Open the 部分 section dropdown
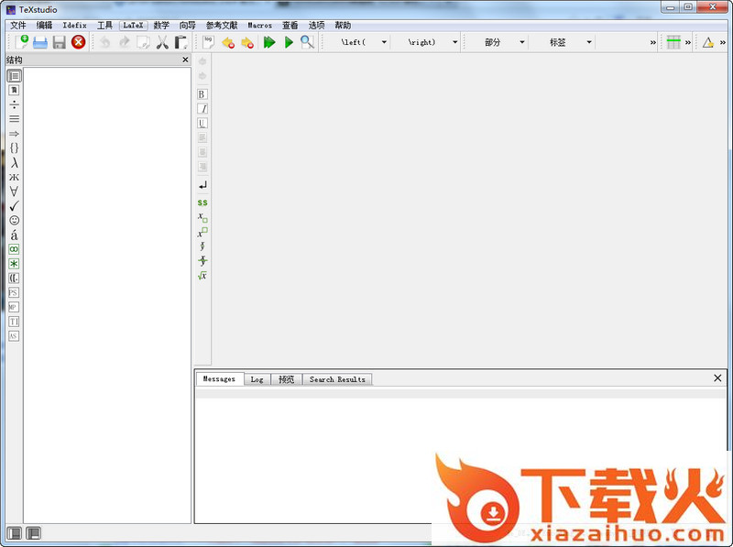 (x=522, y=42)
